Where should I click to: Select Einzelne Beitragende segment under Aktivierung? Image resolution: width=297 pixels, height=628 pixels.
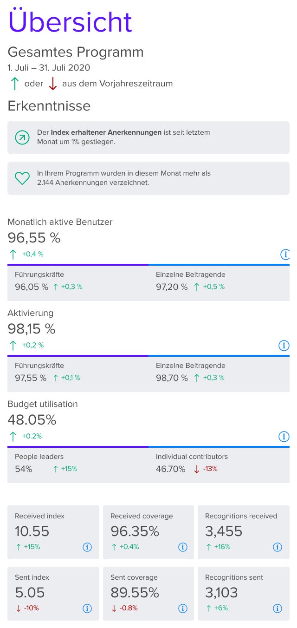click(219, 374)
